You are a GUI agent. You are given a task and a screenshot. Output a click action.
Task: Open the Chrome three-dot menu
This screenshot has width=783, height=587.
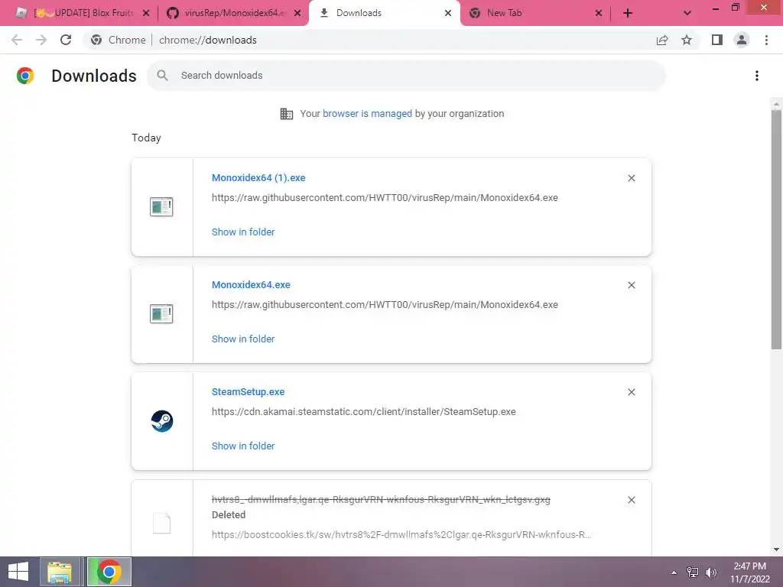766,40
